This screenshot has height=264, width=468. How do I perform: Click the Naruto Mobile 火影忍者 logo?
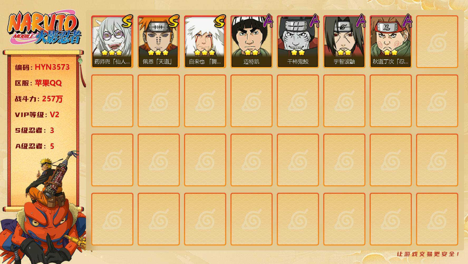[44, 28]
